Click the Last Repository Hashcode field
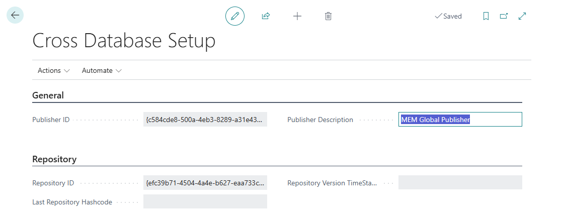Screen dimensions: 564x220 pyautogui.click(x=205, y=202)
